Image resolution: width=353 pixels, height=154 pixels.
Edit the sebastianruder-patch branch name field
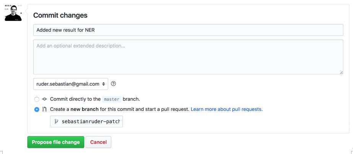click(x=90, y=122)
